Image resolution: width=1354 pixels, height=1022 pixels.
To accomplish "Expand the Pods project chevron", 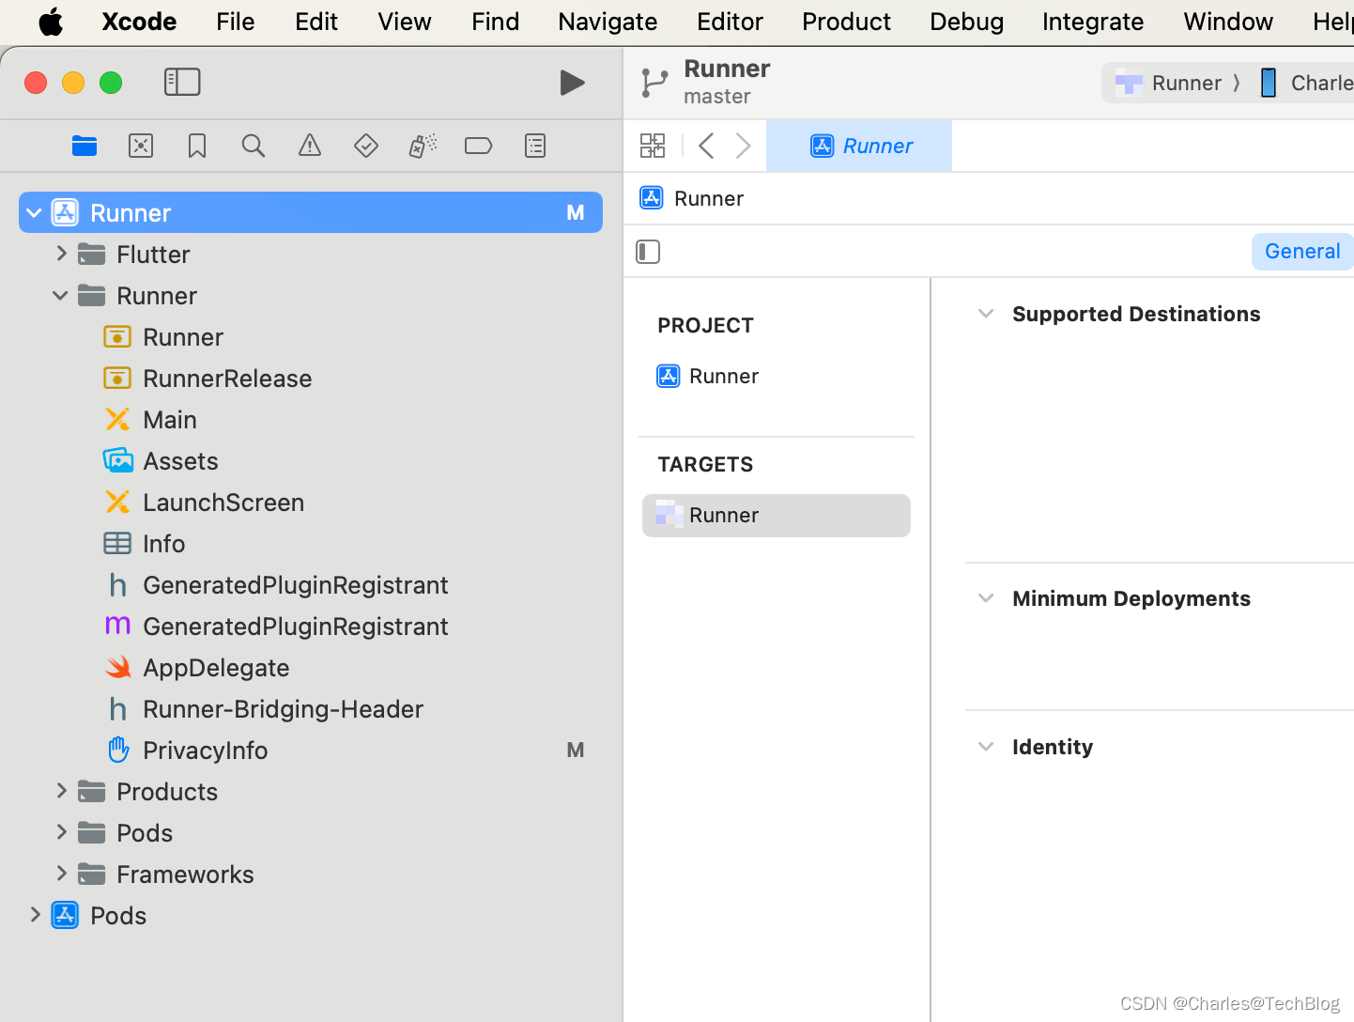I will 35,915.
